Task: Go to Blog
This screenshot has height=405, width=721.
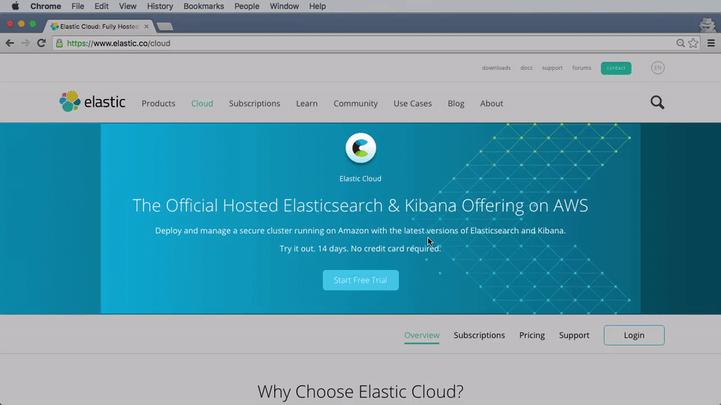Action: coord(456,103)
